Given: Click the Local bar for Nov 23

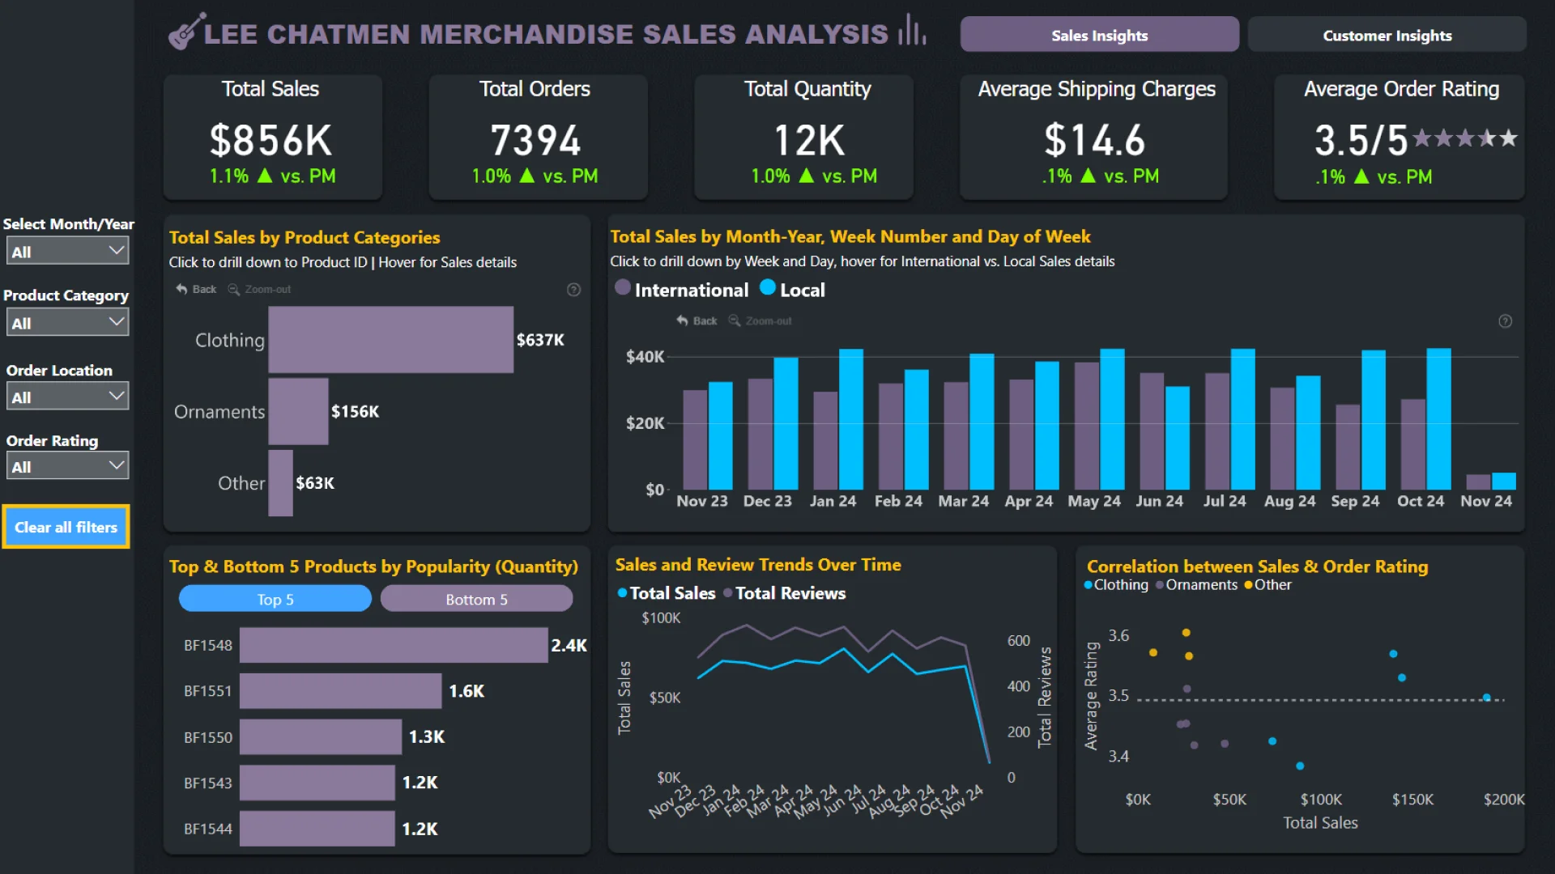Looking at the screenshot, I should pyautogui.click(x=720, y=435).
